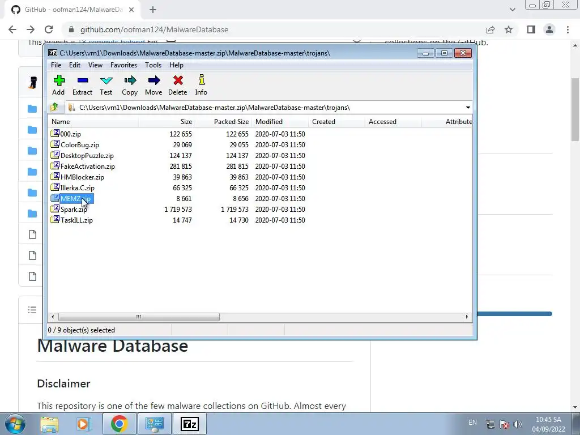This screenshot has height=435, width=580.
Task: Select HMBlocker.zip in the list
Action: (x=82, y=177)
